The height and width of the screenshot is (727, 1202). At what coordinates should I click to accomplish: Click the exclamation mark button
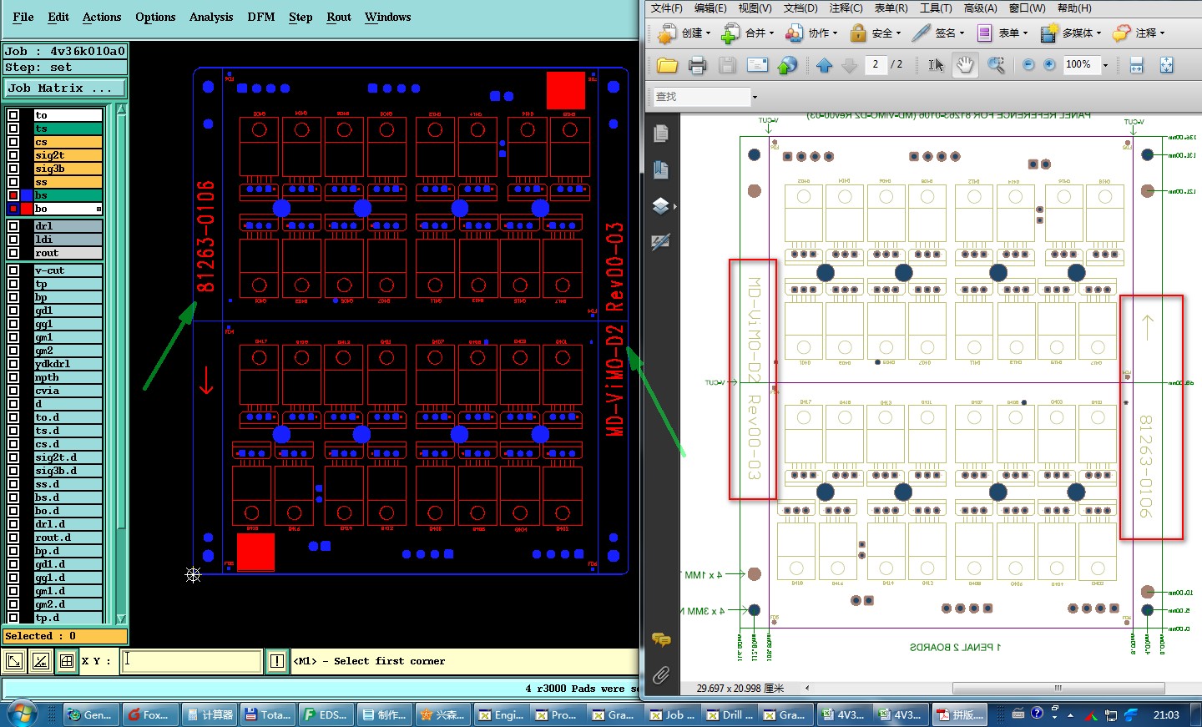click(278, 661)
